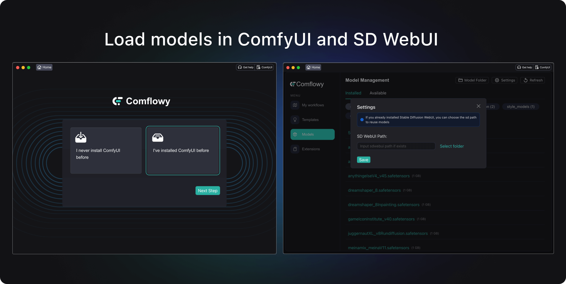The height and width of the screenshot is (284, 566).
Task: Click the inbox tray icon on second card
Action: 158,137
